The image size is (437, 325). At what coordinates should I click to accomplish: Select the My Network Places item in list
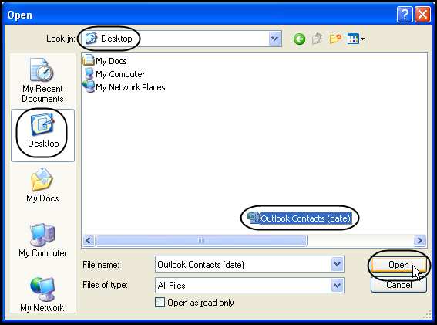tap(124, 87)
